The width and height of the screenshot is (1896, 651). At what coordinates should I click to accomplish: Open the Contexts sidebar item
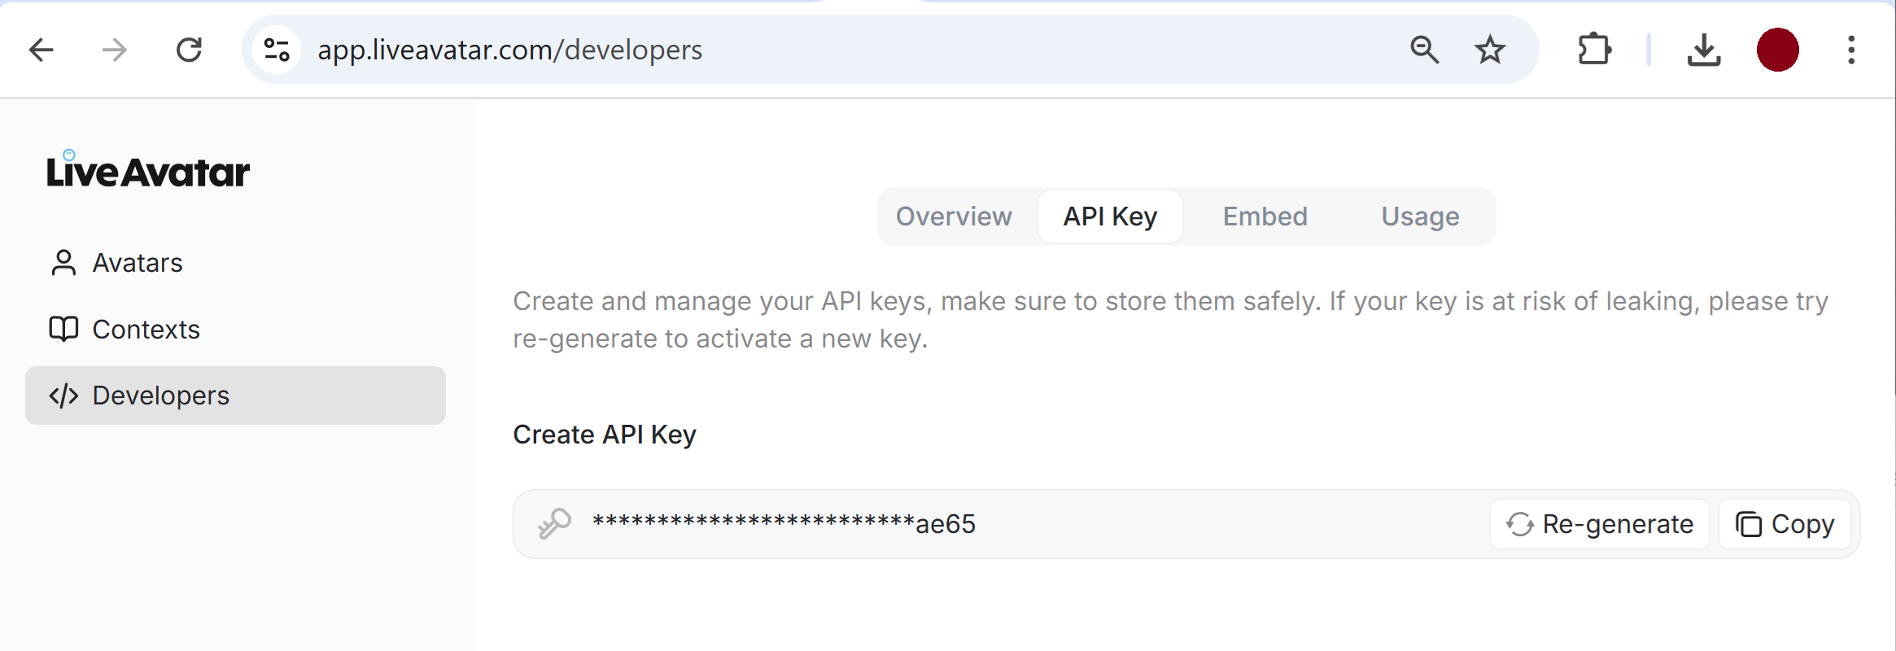click(x=236, y=329)
